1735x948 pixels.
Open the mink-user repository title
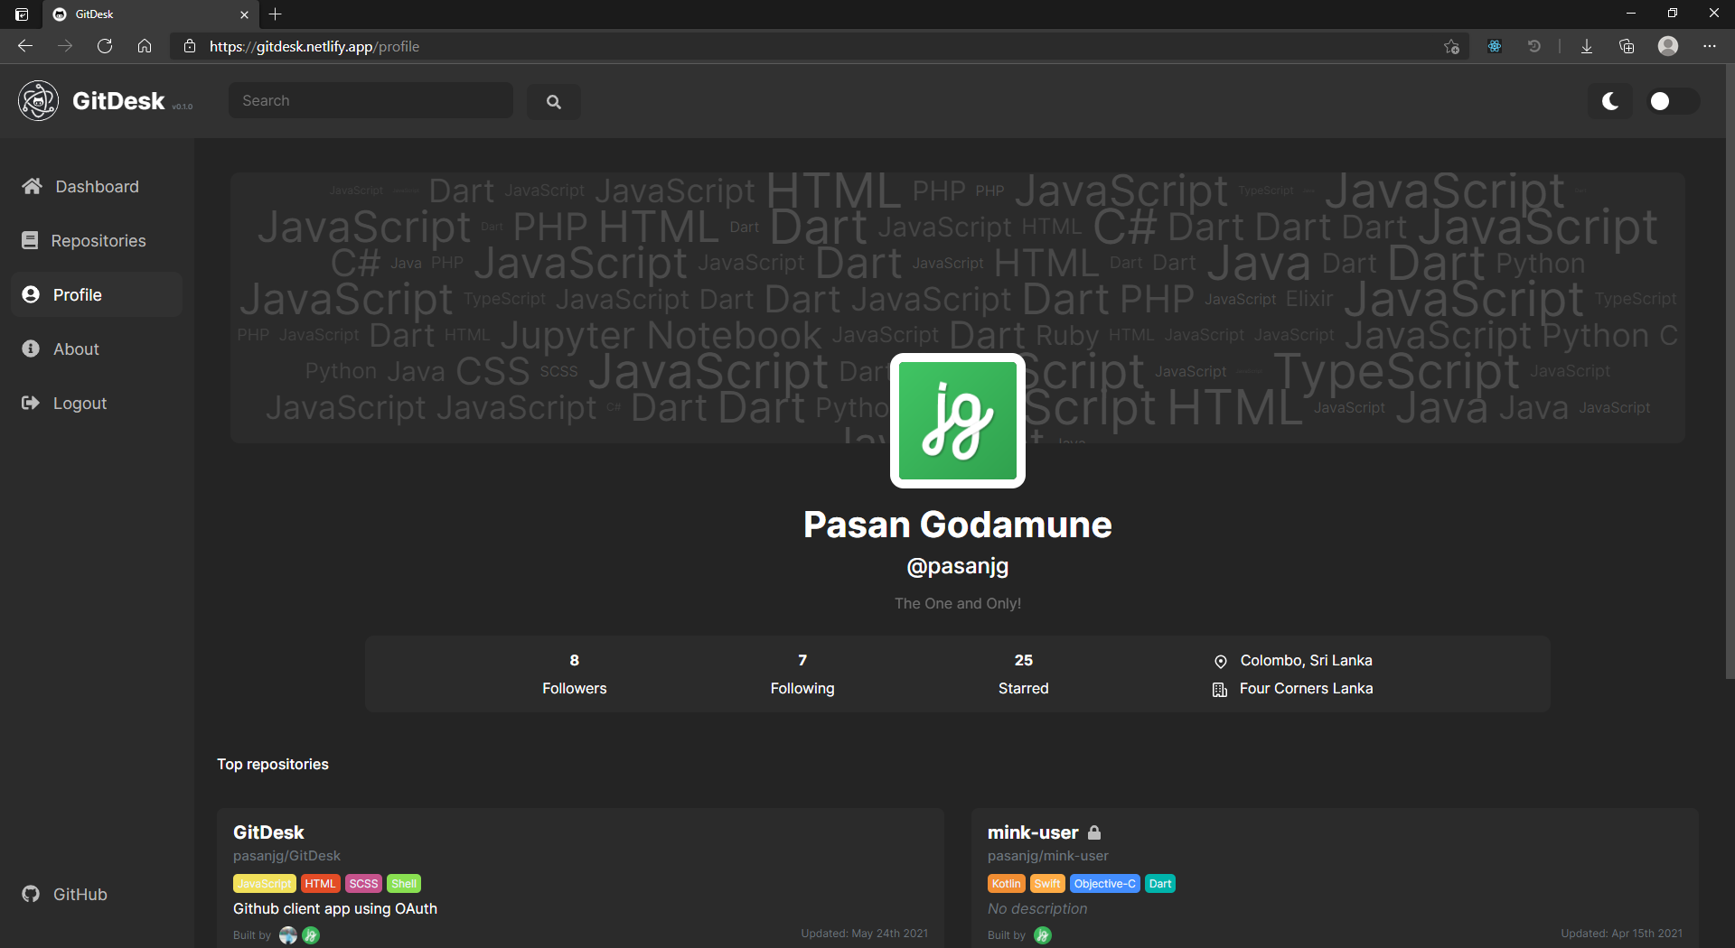(x=1033, y=832)
